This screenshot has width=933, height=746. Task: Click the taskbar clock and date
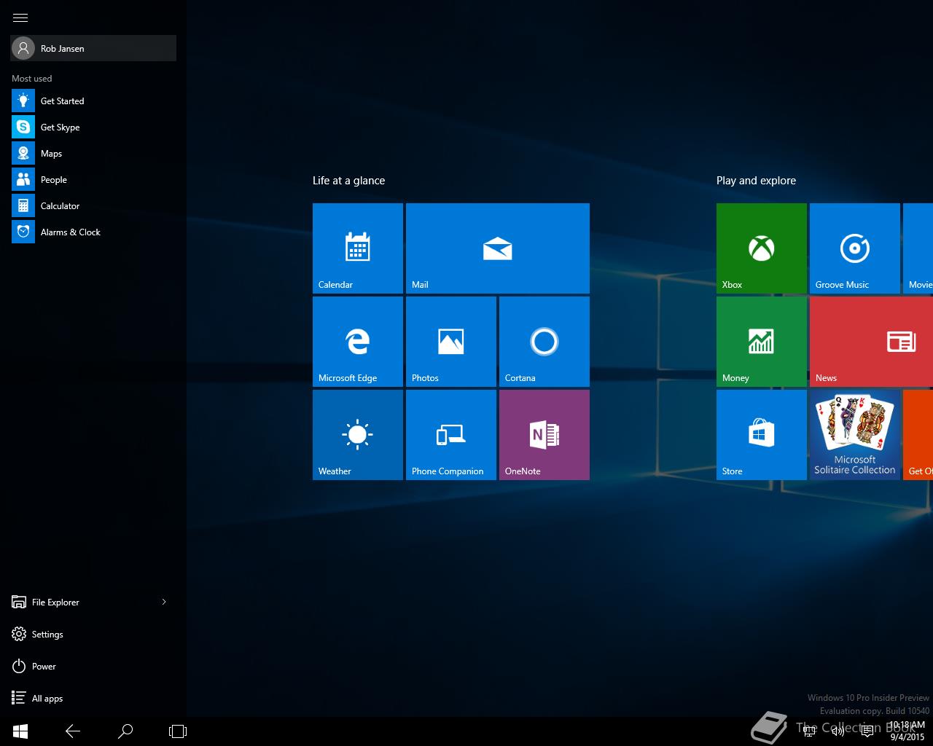tap(907, 731)
